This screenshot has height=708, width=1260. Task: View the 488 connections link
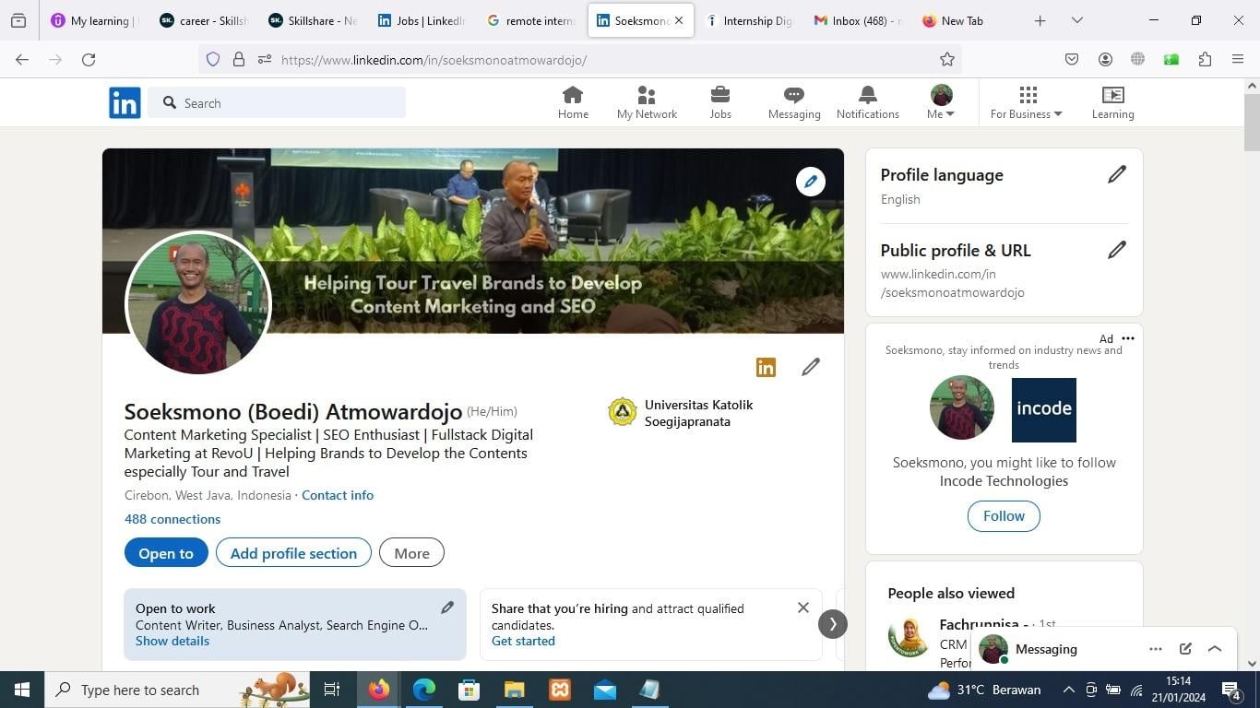pyautogui.click(x=172, y=519)
